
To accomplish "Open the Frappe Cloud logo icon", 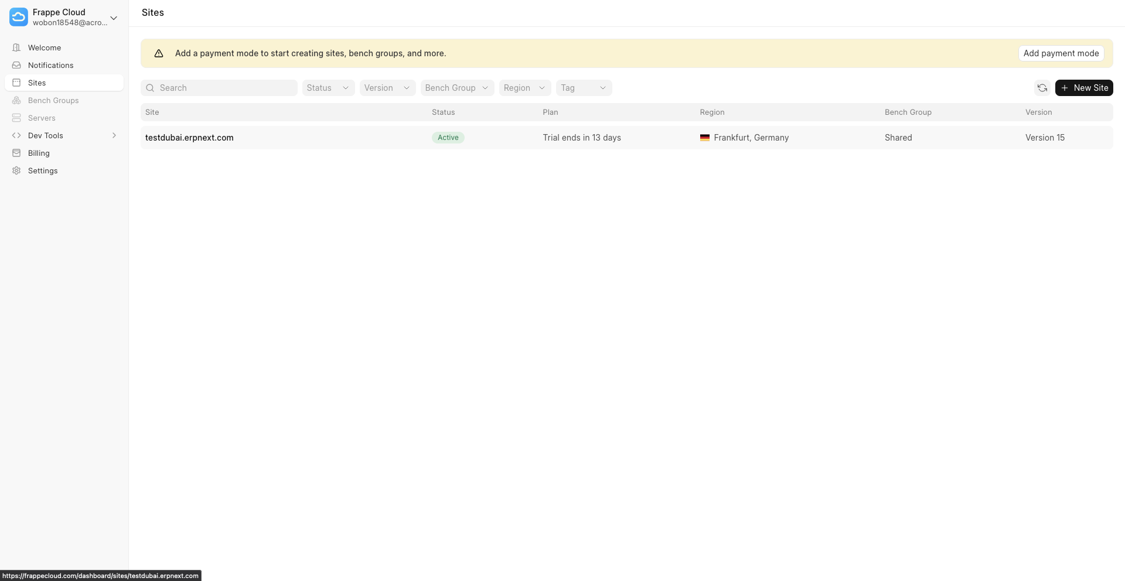I will coord(18,17).
